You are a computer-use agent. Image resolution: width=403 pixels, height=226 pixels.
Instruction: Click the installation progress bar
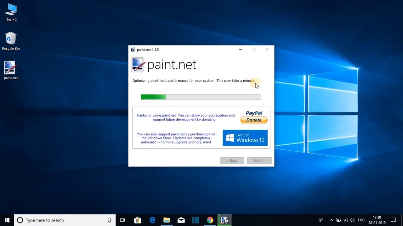201,97
